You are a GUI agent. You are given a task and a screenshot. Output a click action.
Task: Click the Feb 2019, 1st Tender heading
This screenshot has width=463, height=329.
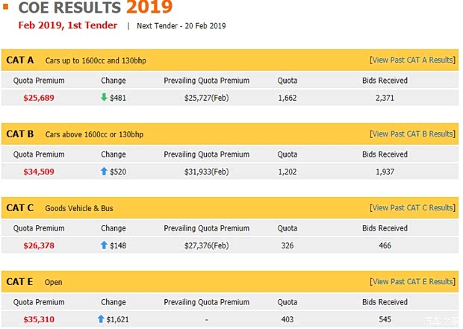point(67,25)
